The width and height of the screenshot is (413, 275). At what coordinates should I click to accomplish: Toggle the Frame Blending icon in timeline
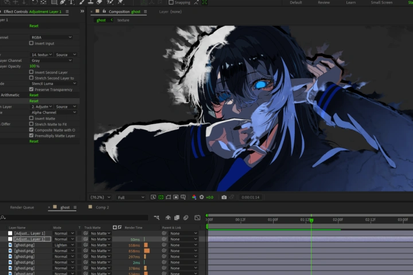[177, 217]
